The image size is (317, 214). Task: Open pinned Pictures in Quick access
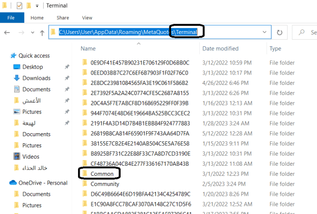pyautogui.click(x=32, y=112)
